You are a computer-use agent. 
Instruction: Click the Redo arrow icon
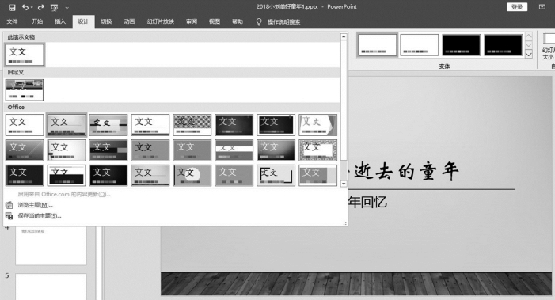coord(41,7)
